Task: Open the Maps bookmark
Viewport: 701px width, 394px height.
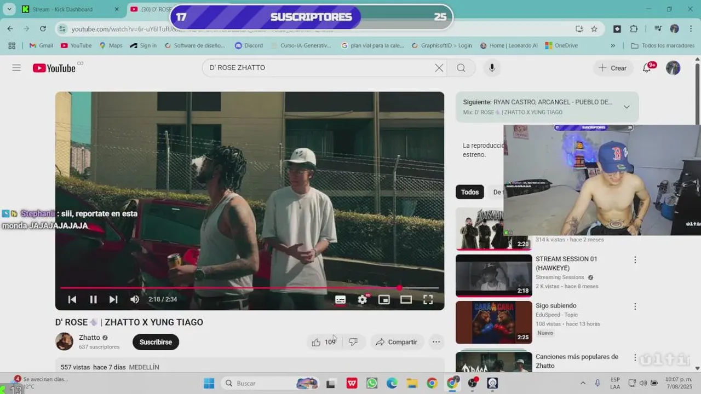Action: click(x=111, y=45)
